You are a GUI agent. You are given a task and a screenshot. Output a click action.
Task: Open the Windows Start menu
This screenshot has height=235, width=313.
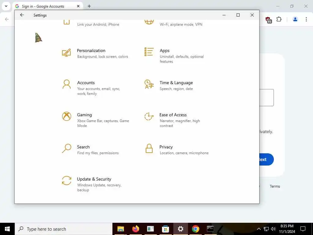(7, 229)
